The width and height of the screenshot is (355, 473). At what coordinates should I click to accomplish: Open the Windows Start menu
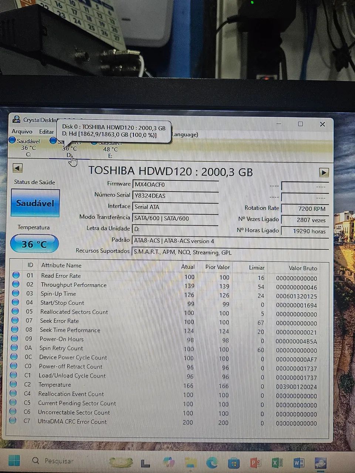(x=14, y=460)
